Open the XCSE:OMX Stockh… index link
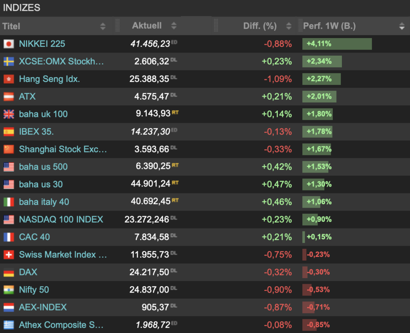 click(x=61, y=61)
